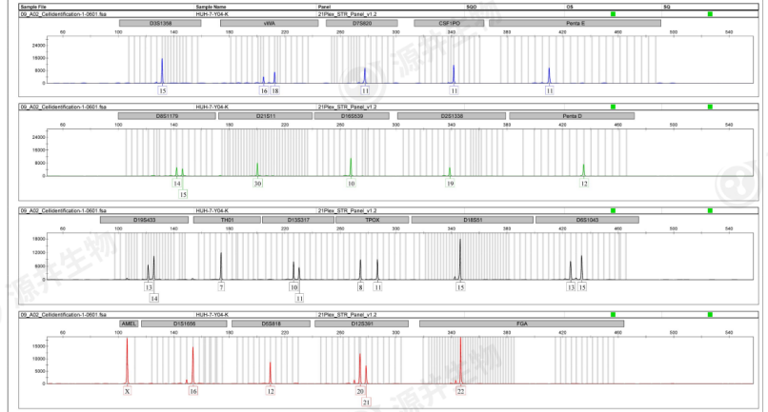Select allele label X under AMEL

[x=127, y=391]
